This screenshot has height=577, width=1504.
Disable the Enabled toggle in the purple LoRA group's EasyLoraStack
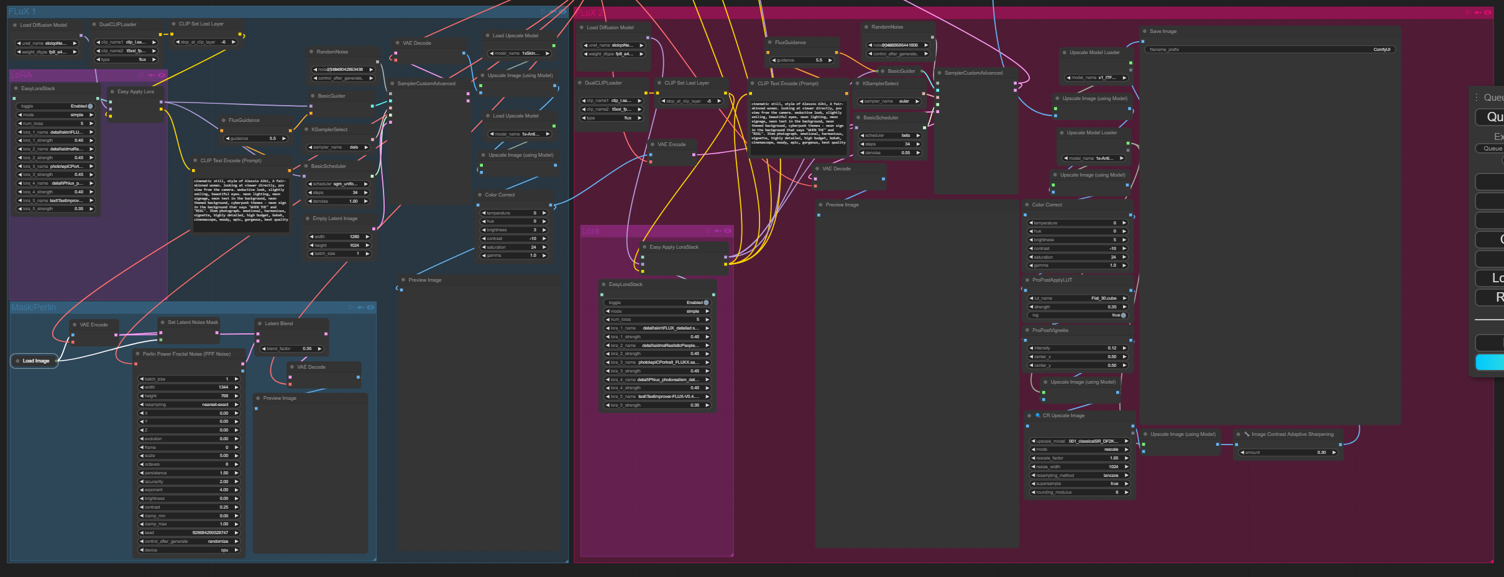tap(90, 106)
